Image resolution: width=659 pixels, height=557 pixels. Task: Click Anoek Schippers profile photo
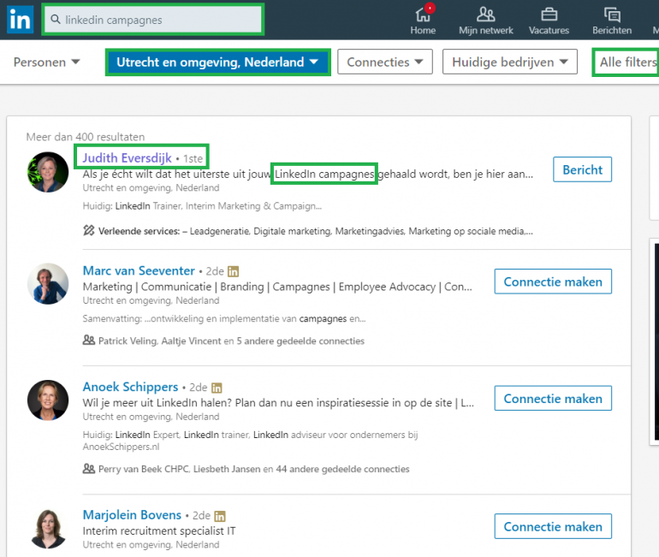coord(48,400)
